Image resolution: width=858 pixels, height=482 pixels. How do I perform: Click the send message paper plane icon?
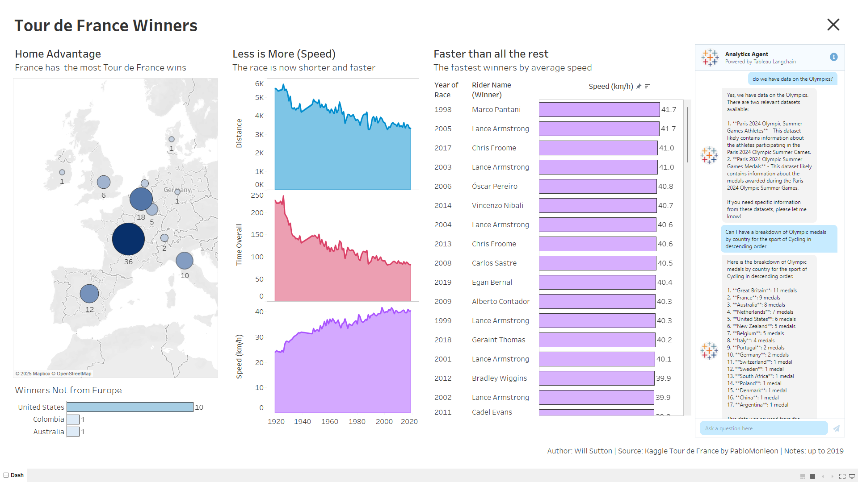[x=836, y=428]
